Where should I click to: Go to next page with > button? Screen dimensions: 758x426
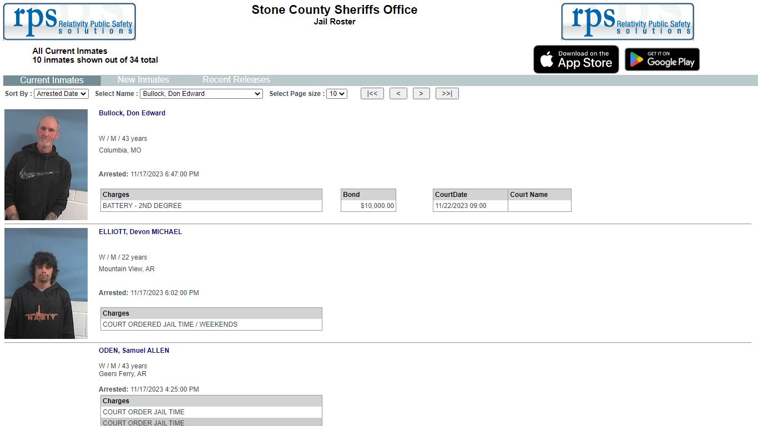coord(421,94)
